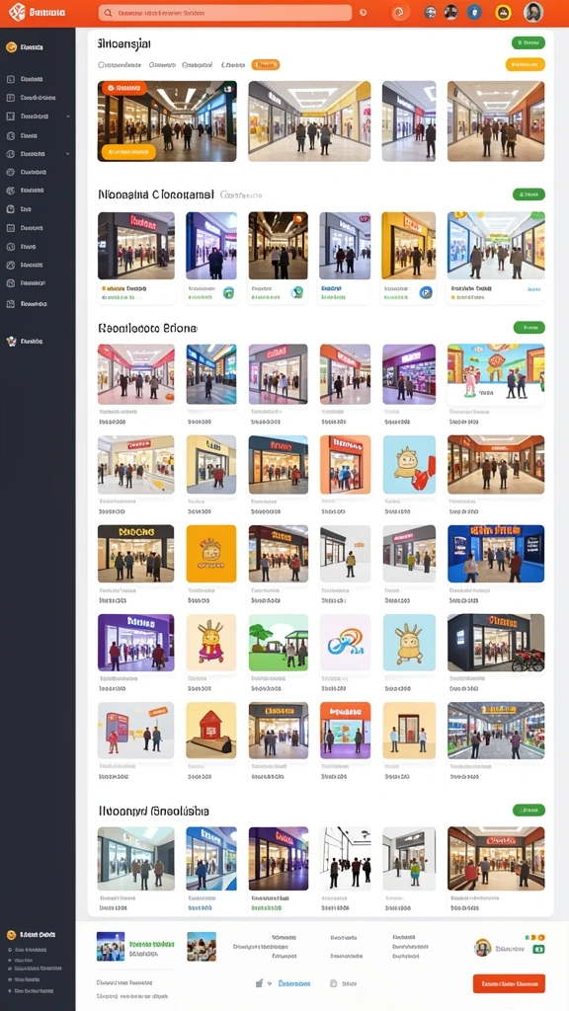This screenshot has width=569, height=1011.
Task: Expand the fifth sidebar item's chevron
Action: [68, 154]
